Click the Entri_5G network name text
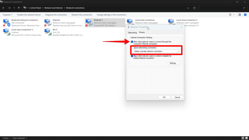 pyautogui.click(x=56, y=32)
